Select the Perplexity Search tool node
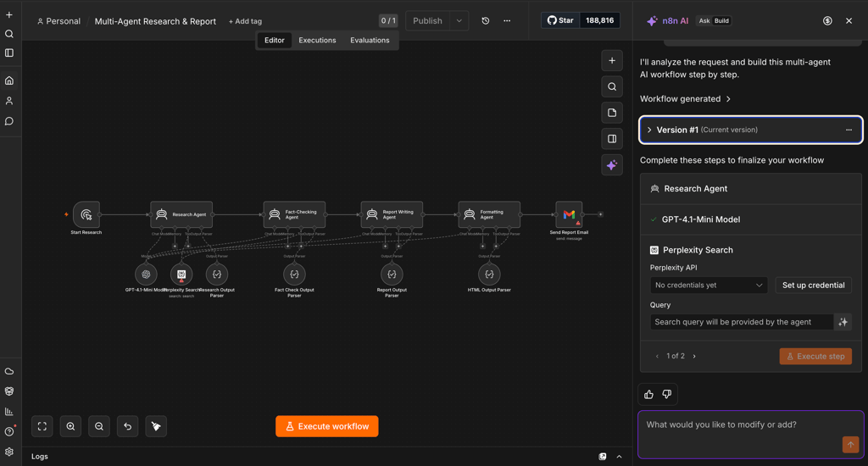The height and width of the screenshot is (466, 868). point(181,274)
